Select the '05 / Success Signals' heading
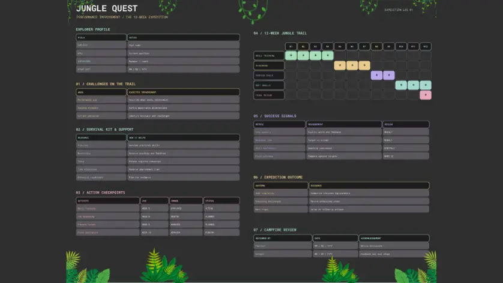503x283 pixels. [x=275, y=116]
